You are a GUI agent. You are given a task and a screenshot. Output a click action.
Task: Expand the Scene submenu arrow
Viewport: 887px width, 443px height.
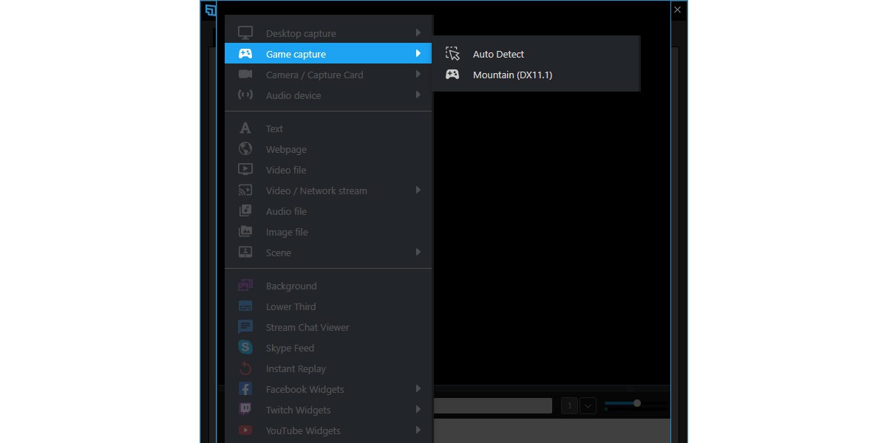pos(419,252)
